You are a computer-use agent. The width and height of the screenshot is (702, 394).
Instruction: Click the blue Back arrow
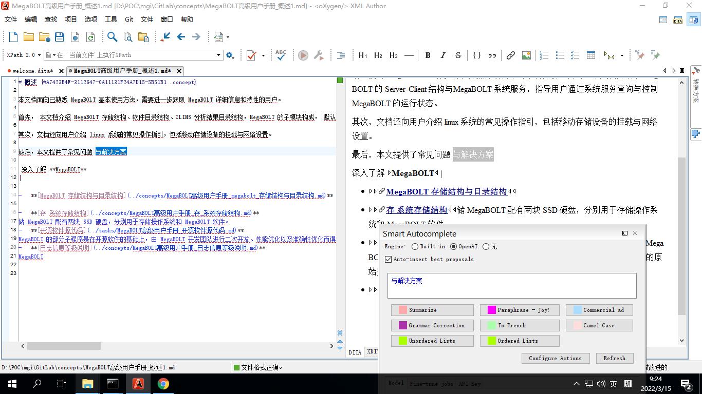point(181,37)
